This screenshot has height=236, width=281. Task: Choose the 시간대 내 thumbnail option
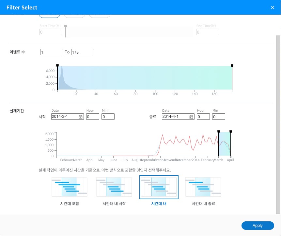pyautogui.click(x=159, y=187)
